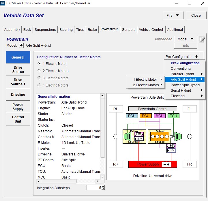Open the notes edit pencil icon
This screenshot has width=208, height=201.
pyautogui.click(x=202, y=39)
